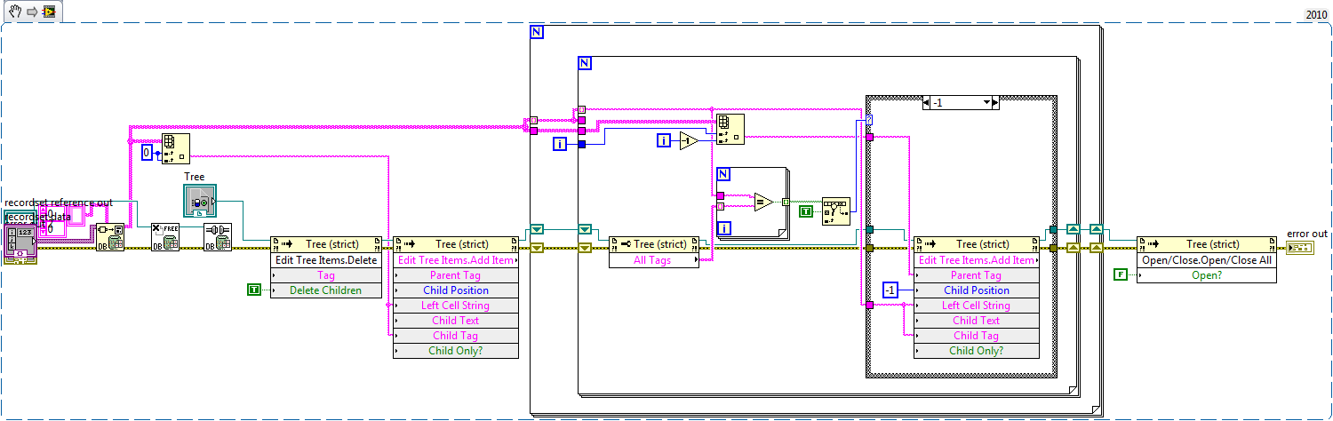Click the Tree control reference terminal
The height and width of the screenshot is (421, 1333).
point(199,201)
